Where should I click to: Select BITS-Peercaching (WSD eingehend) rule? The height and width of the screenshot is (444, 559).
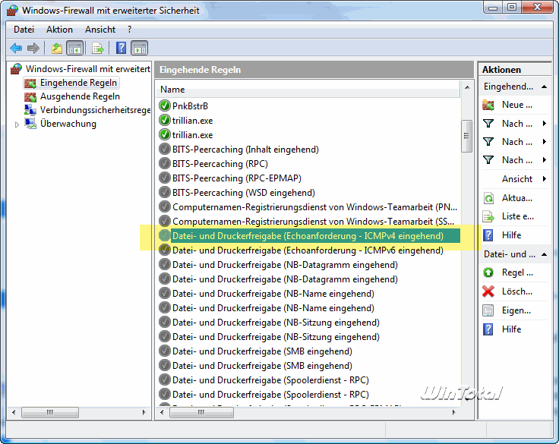pos(244,193)
